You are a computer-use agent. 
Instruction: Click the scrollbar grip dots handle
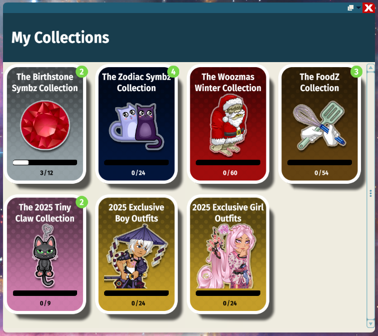click(x=370, y=193)
